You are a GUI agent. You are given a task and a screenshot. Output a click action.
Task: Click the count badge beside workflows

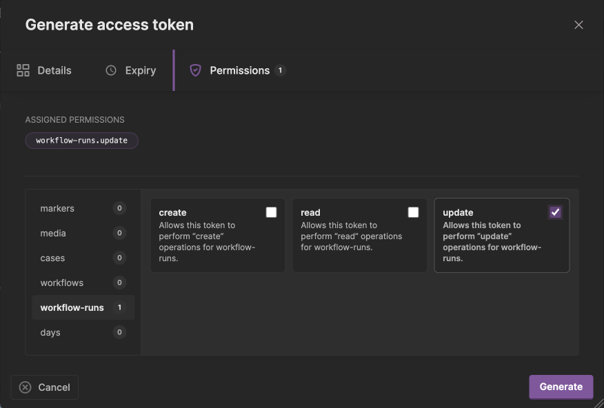tap(119, 283)
